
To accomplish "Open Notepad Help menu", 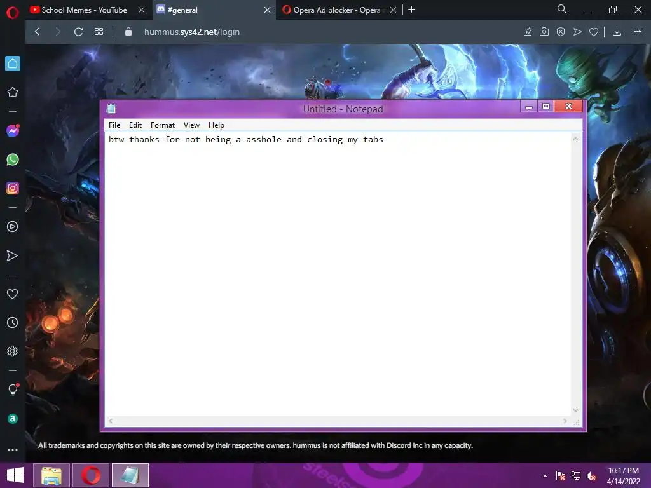I will pos(216,125).
